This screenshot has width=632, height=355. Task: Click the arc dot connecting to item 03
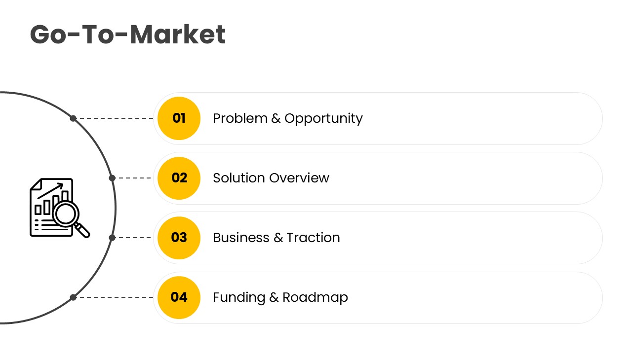[x=112, y=238]
